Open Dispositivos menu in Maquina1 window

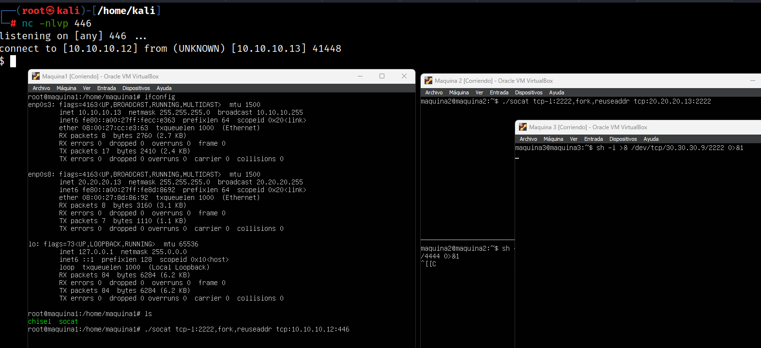click(136, 88)
